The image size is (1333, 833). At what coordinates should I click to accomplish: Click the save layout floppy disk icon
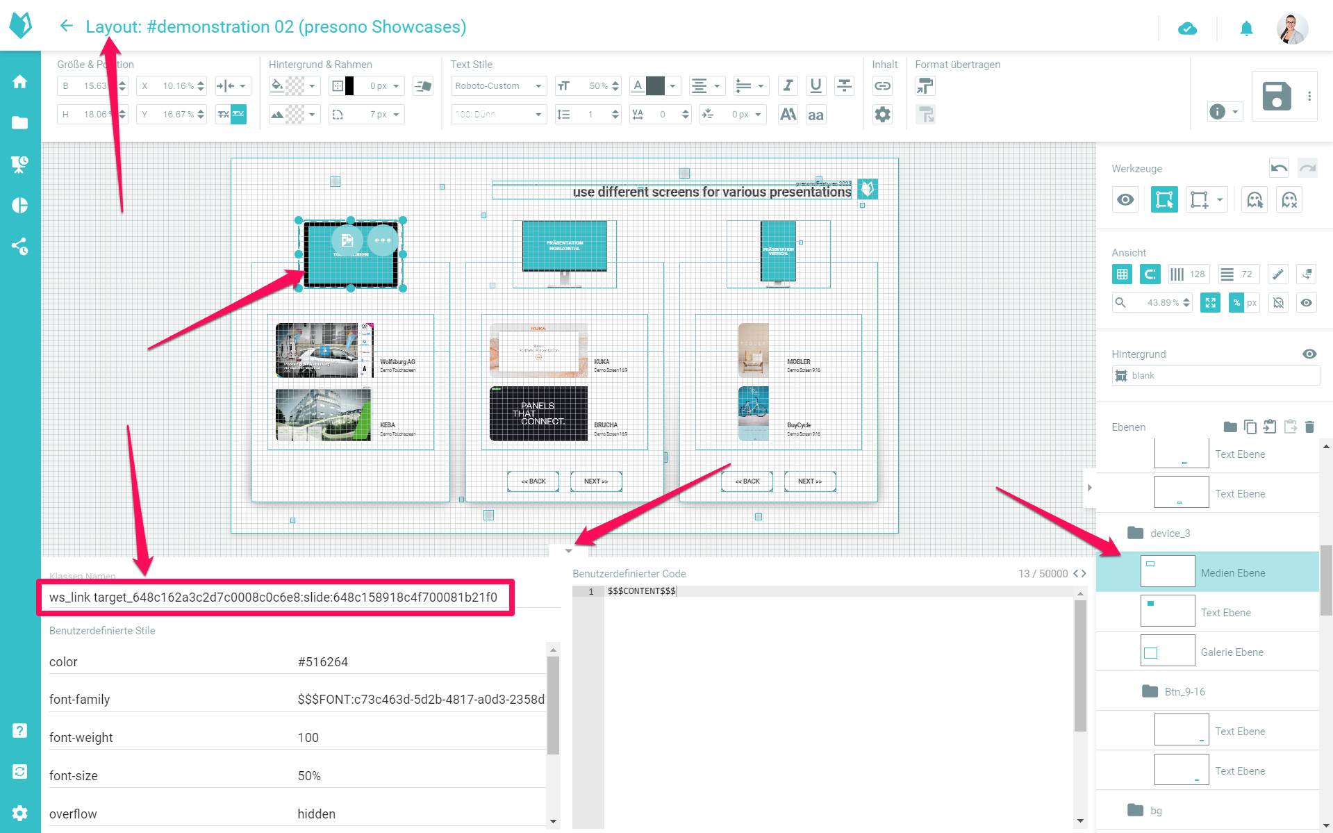tap(1276, 96)
